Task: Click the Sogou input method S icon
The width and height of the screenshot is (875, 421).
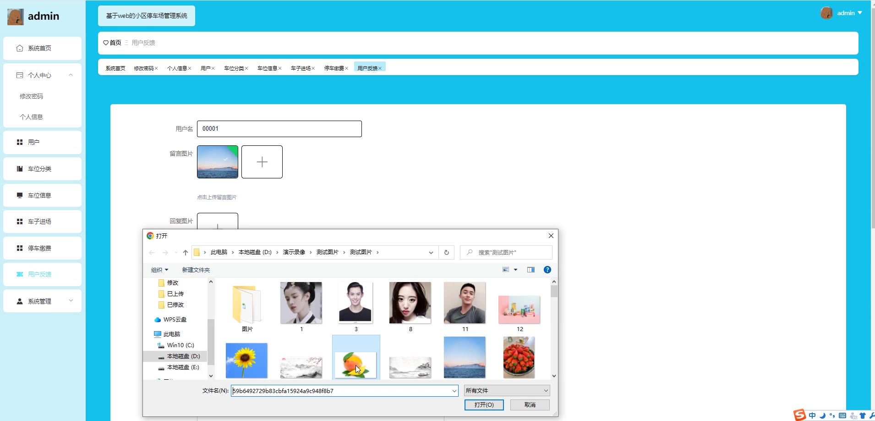Action: point(800,415)
